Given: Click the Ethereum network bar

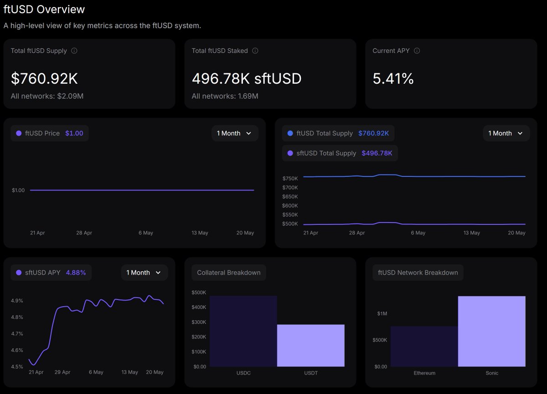Looking at the screenshot, I should click(x=424, y=346).
